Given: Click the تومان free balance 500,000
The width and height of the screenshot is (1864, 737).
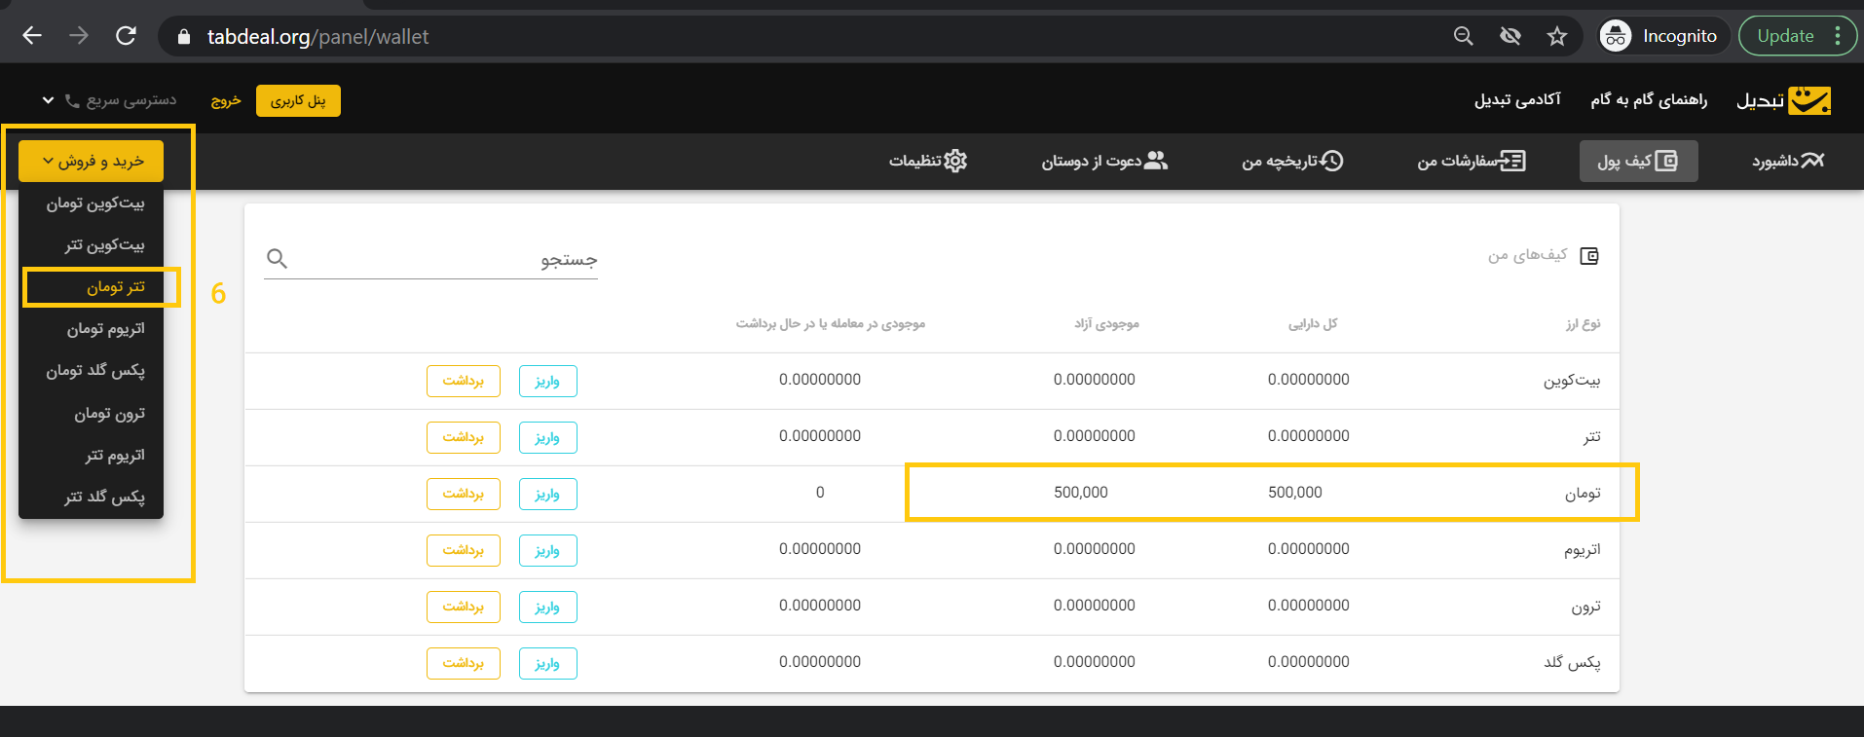Looking at the screenshot, I should [1081, 493].
